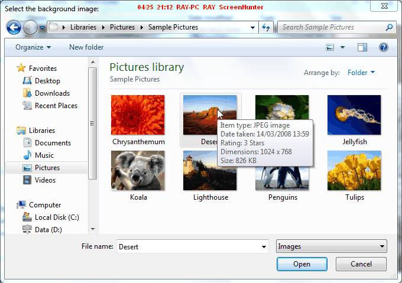Click navigation pane scroll down arrow

[x=93, y=229]
